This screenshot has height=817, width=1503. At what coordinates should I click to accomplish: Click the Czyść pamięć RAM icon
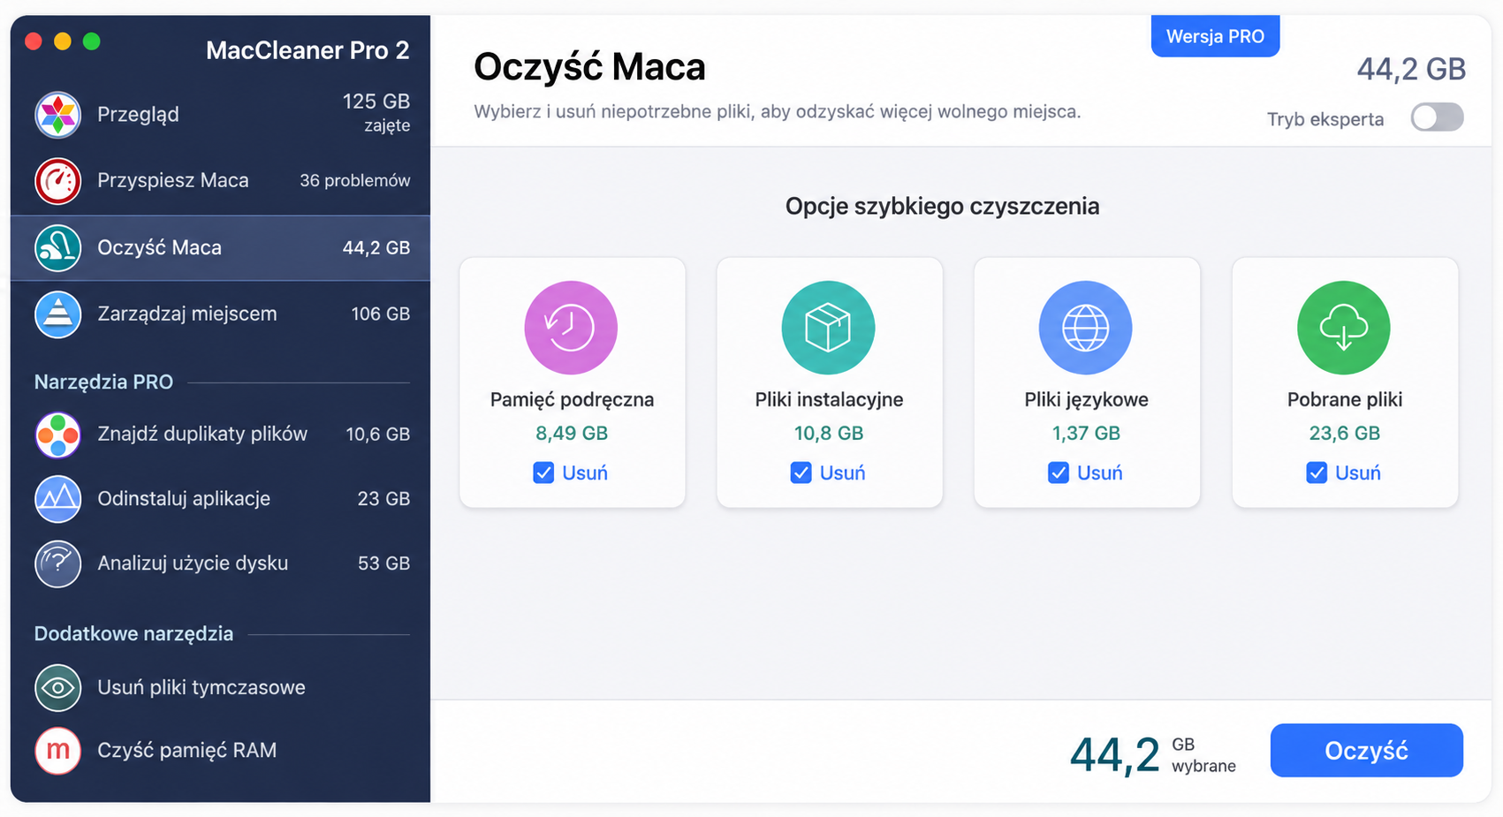(x=57, y=750)
